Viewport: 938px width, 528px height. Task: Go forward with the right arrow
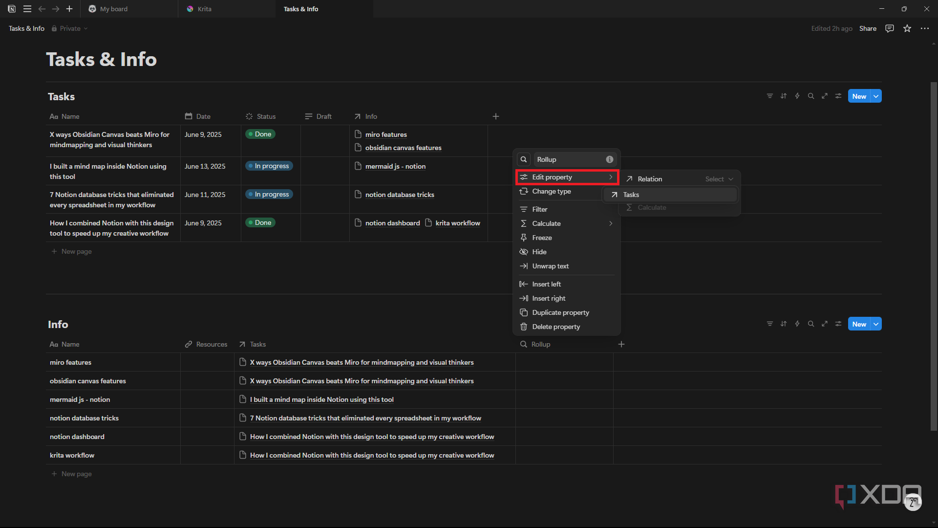click(56, 9)
